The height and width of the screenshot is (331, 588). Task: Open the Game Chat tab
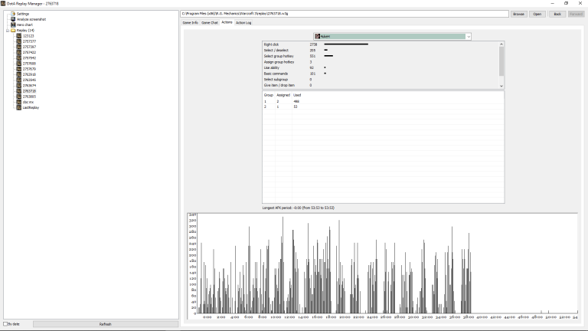(209, 22)
